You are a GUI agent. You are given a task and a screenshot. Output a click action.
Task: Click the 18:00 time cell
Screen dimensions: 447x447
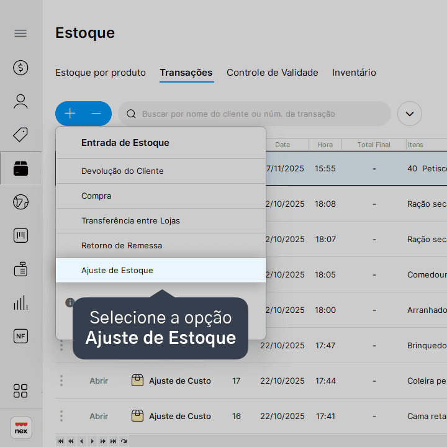point(325,310)
